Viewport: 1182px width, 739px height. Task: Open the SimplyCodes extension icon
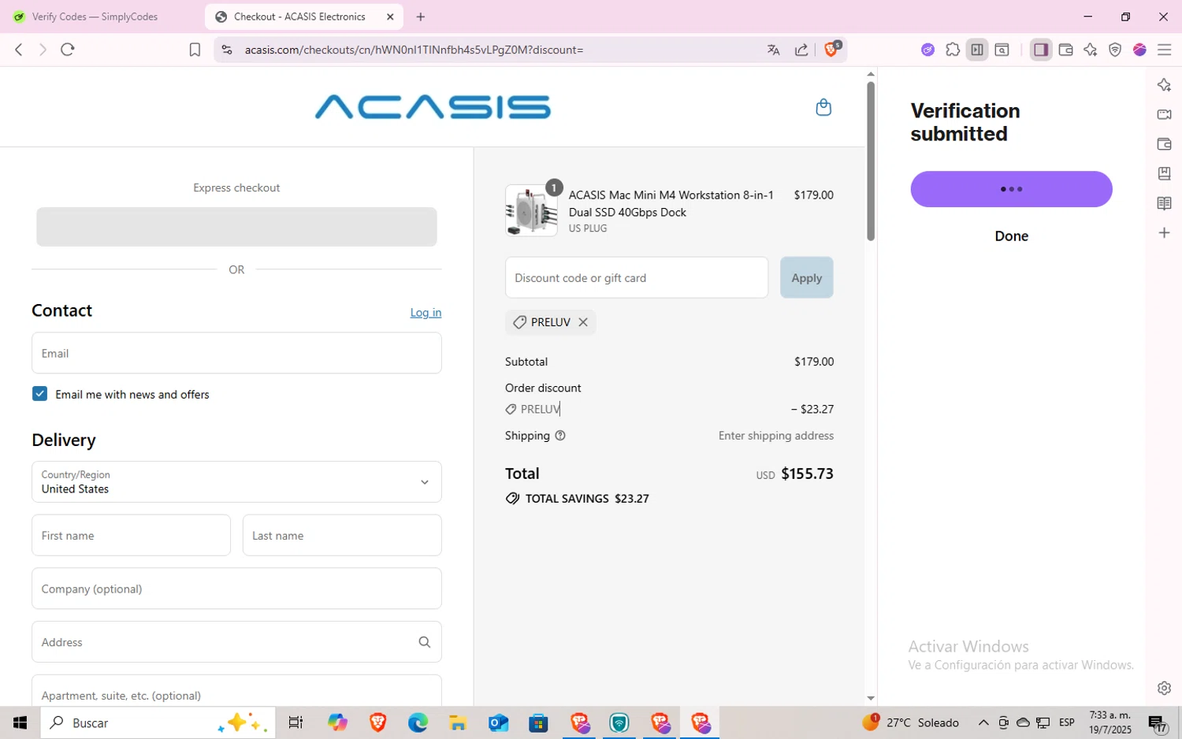(x=927, y=50)
